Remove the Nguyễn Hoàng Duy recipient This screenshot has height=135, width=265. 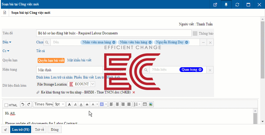(187, 42)
